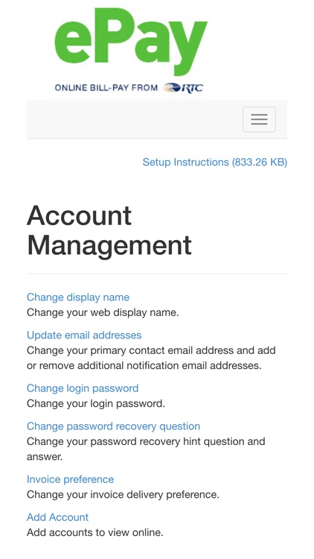This screenshot has width=314, height=559.
Task: Click 'Add accounts to view online' text
Action: (94, 533)
